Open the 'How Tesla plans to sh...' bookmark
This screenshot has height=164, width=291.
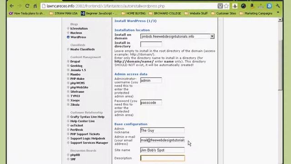pos(27,13)
